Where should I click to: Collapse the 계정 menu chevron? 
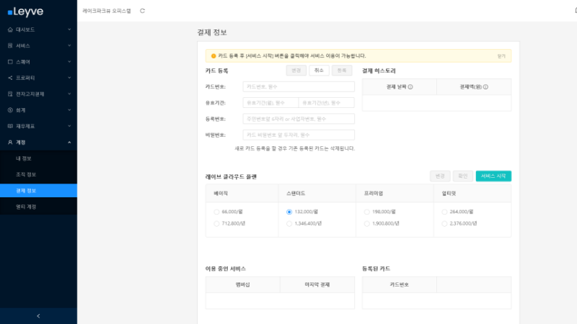(69, 142)
